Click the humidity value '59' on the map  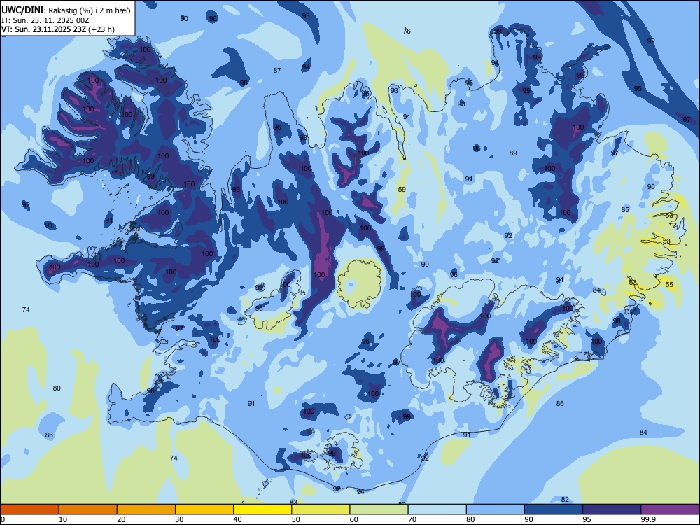[x=402, y=189]
